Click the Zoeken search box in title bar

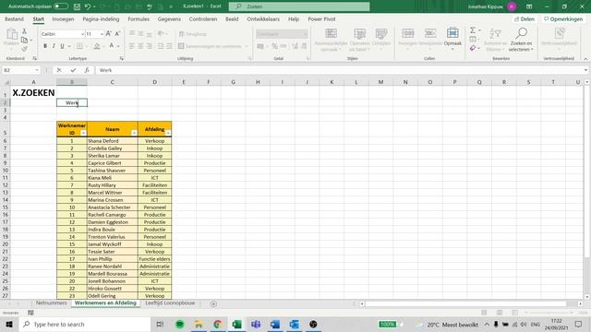tap(299, 6)
